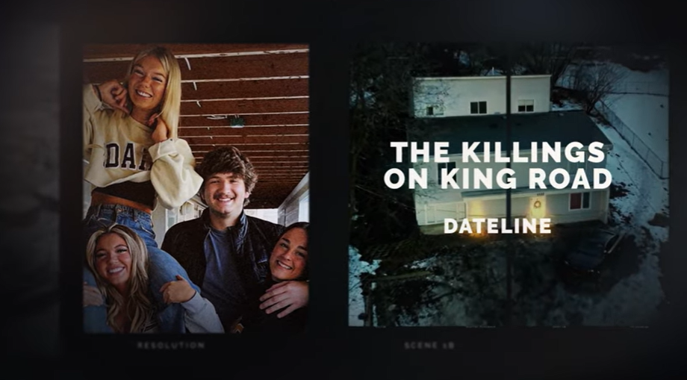Click the hand resting on the dark-haired woman's shoulder

tap(282, 298)
